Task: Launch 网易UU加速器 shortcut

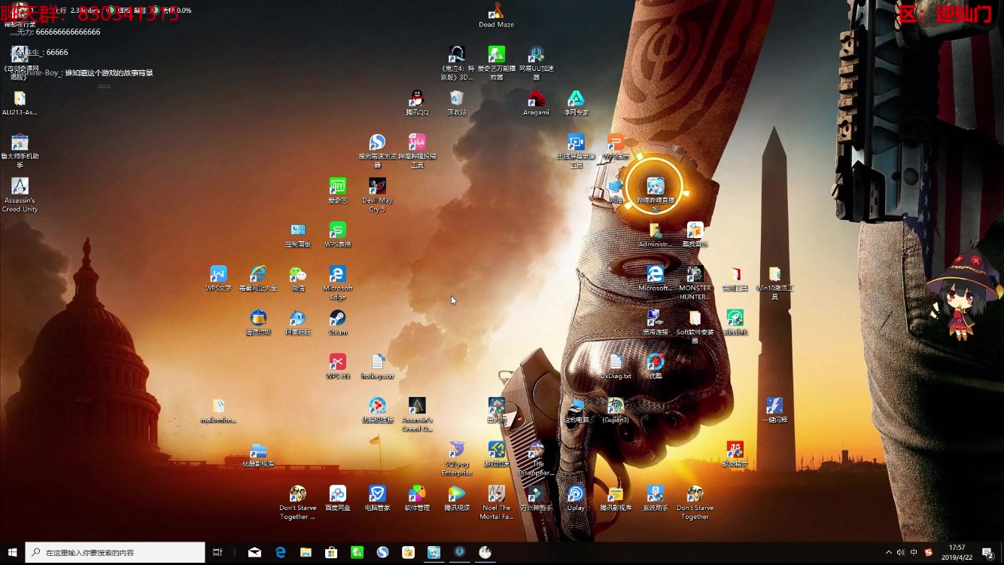Action: (536, 63)
